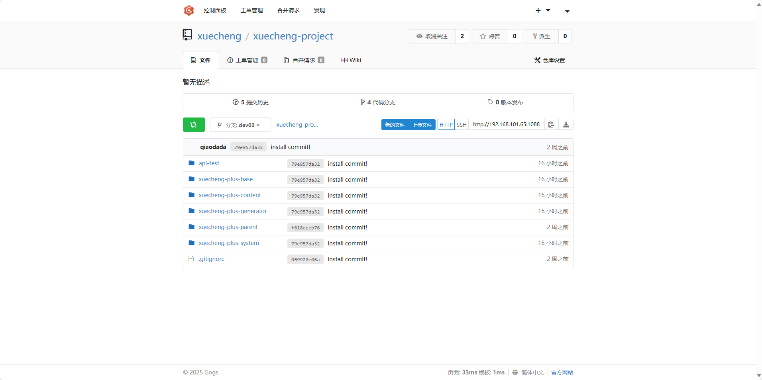
Task: Copy clone URL with clipboard icon
Action: [551, 125]
